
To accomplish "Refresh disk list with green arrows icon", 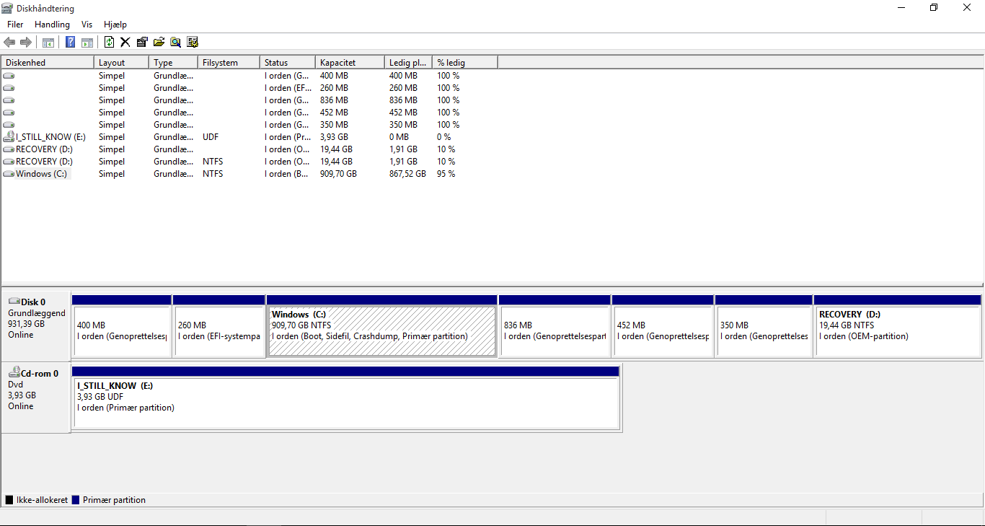I will (x=110, y=43).
